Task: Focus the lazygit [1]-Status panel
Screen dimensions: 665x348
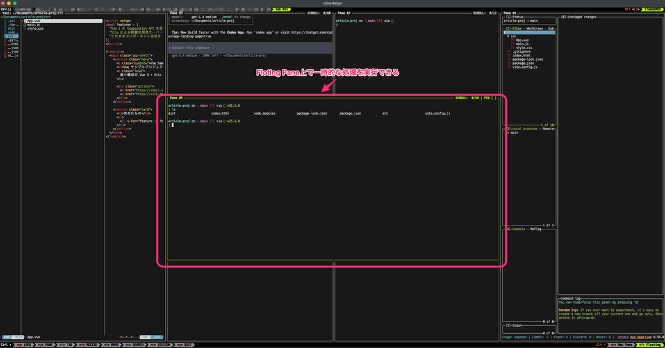Action: 514,17
